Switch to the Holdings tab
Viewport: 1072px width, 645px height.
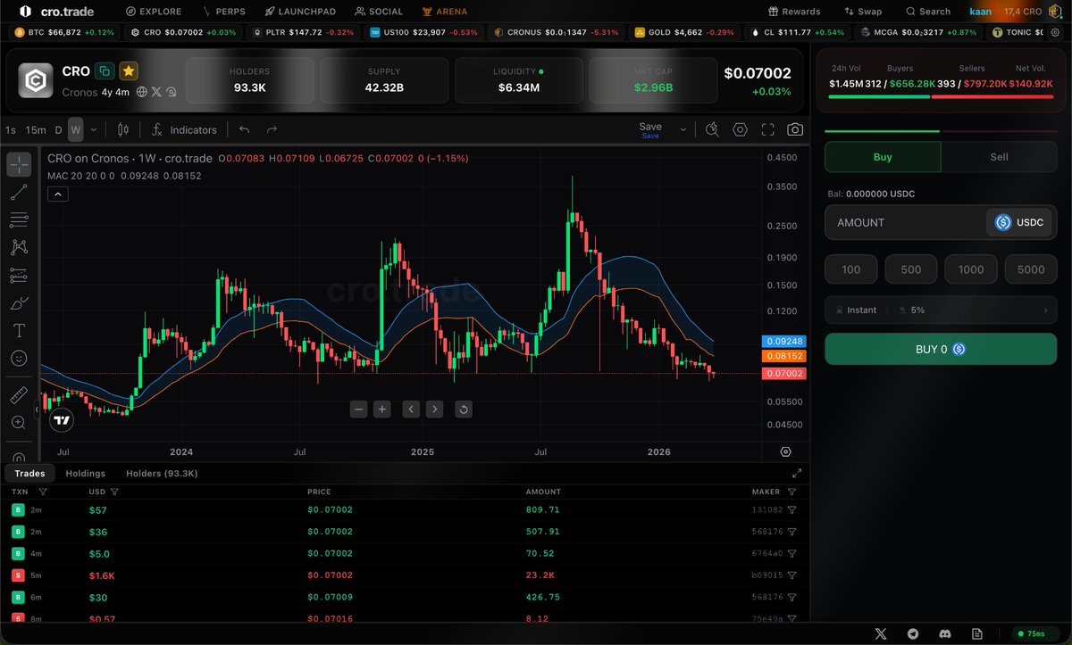(85, 474)
